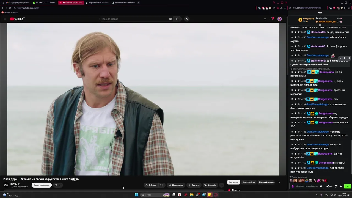Screen dimensions: 352x198
Task: Open GantVernadskogo username in 15:05 message
Action: coord(318,168)
